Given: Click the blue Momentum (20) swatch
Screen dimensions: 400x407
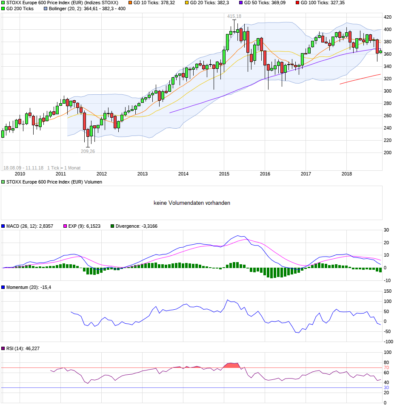Looking at the screenshot, I should pyautogui.click(x=3, y=287).
